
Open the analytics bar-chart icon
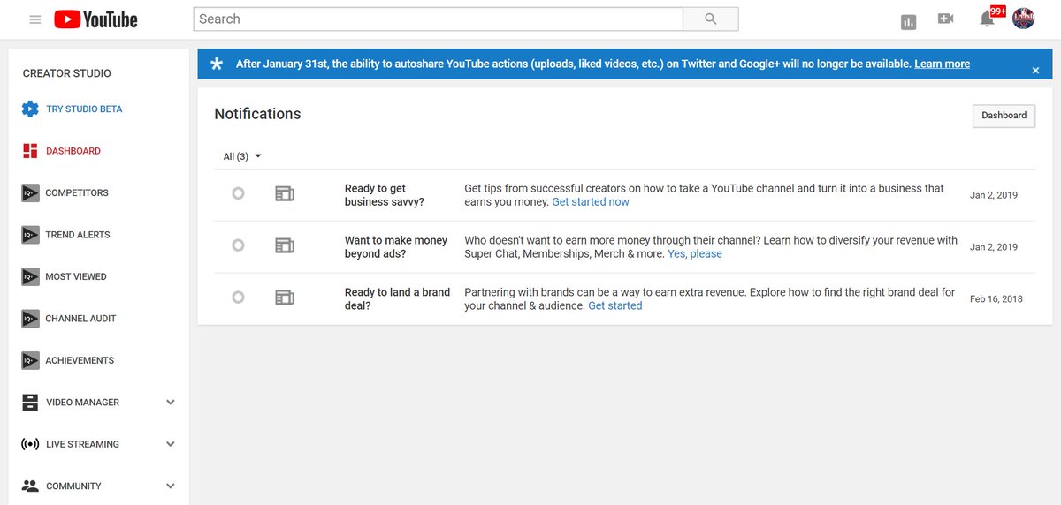908,22
